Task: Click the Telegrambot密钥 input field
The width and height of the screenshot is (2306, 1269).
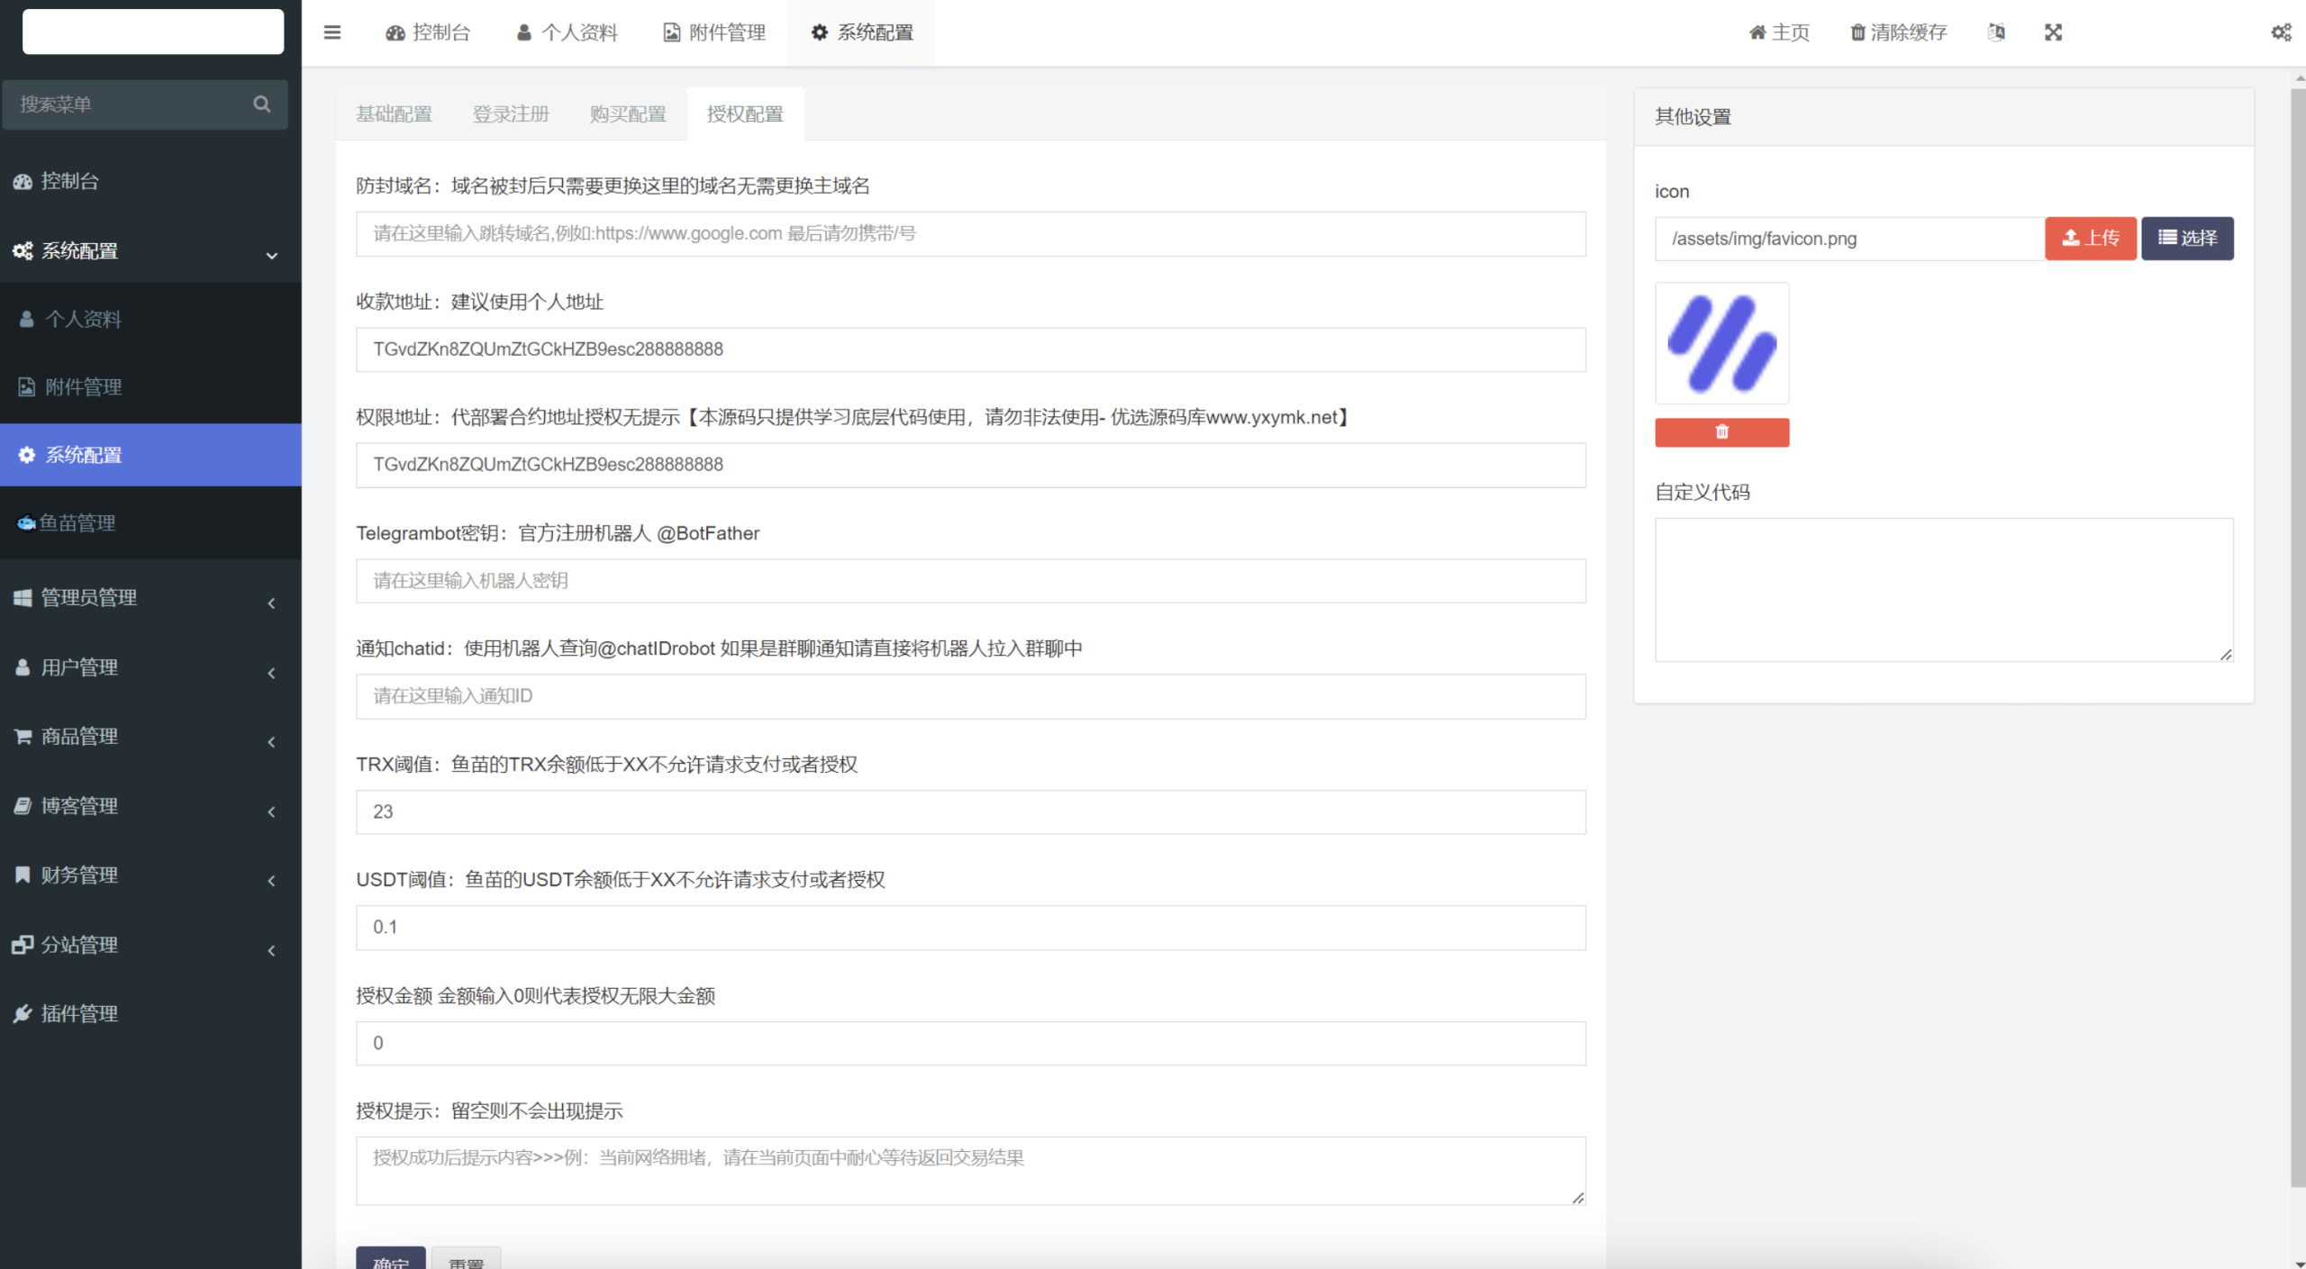Action: pos(970,581)
